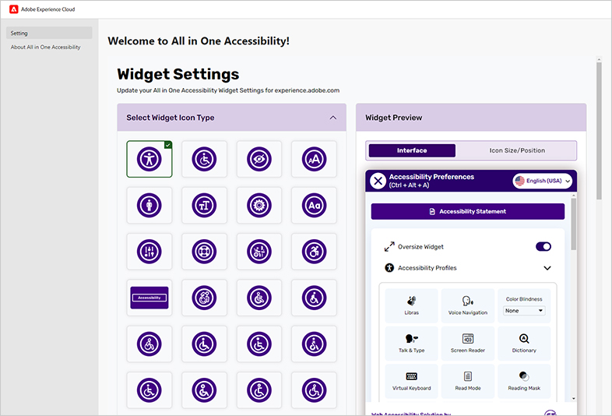Click the widget preview panel scrollbar thumb
This screenshot has width=612, height=416.
[573, 224]
